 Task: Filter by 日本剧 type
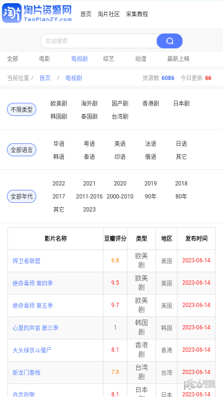181,104
